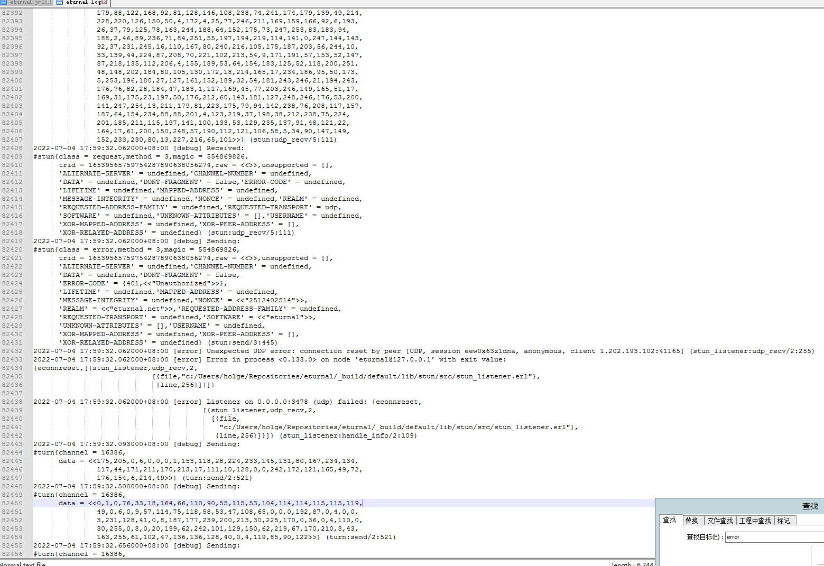Click "#turn{channel = 16386," on line 82444
The height and width of the screenshot is (566, 824).
coord(79,452)
